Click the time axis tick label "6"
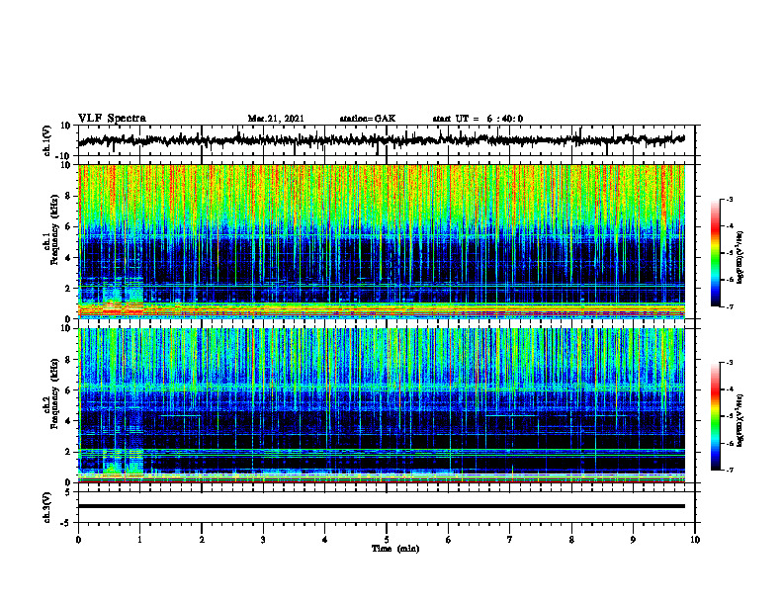Viewport: 783px width, 605px height. (x=449, y=540)
